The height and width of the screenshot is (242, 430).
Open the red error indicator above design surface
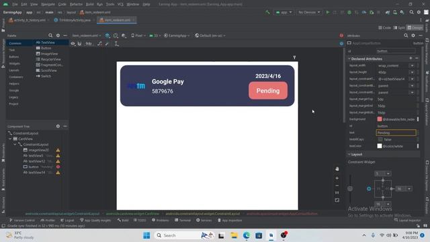pos(341,36)
